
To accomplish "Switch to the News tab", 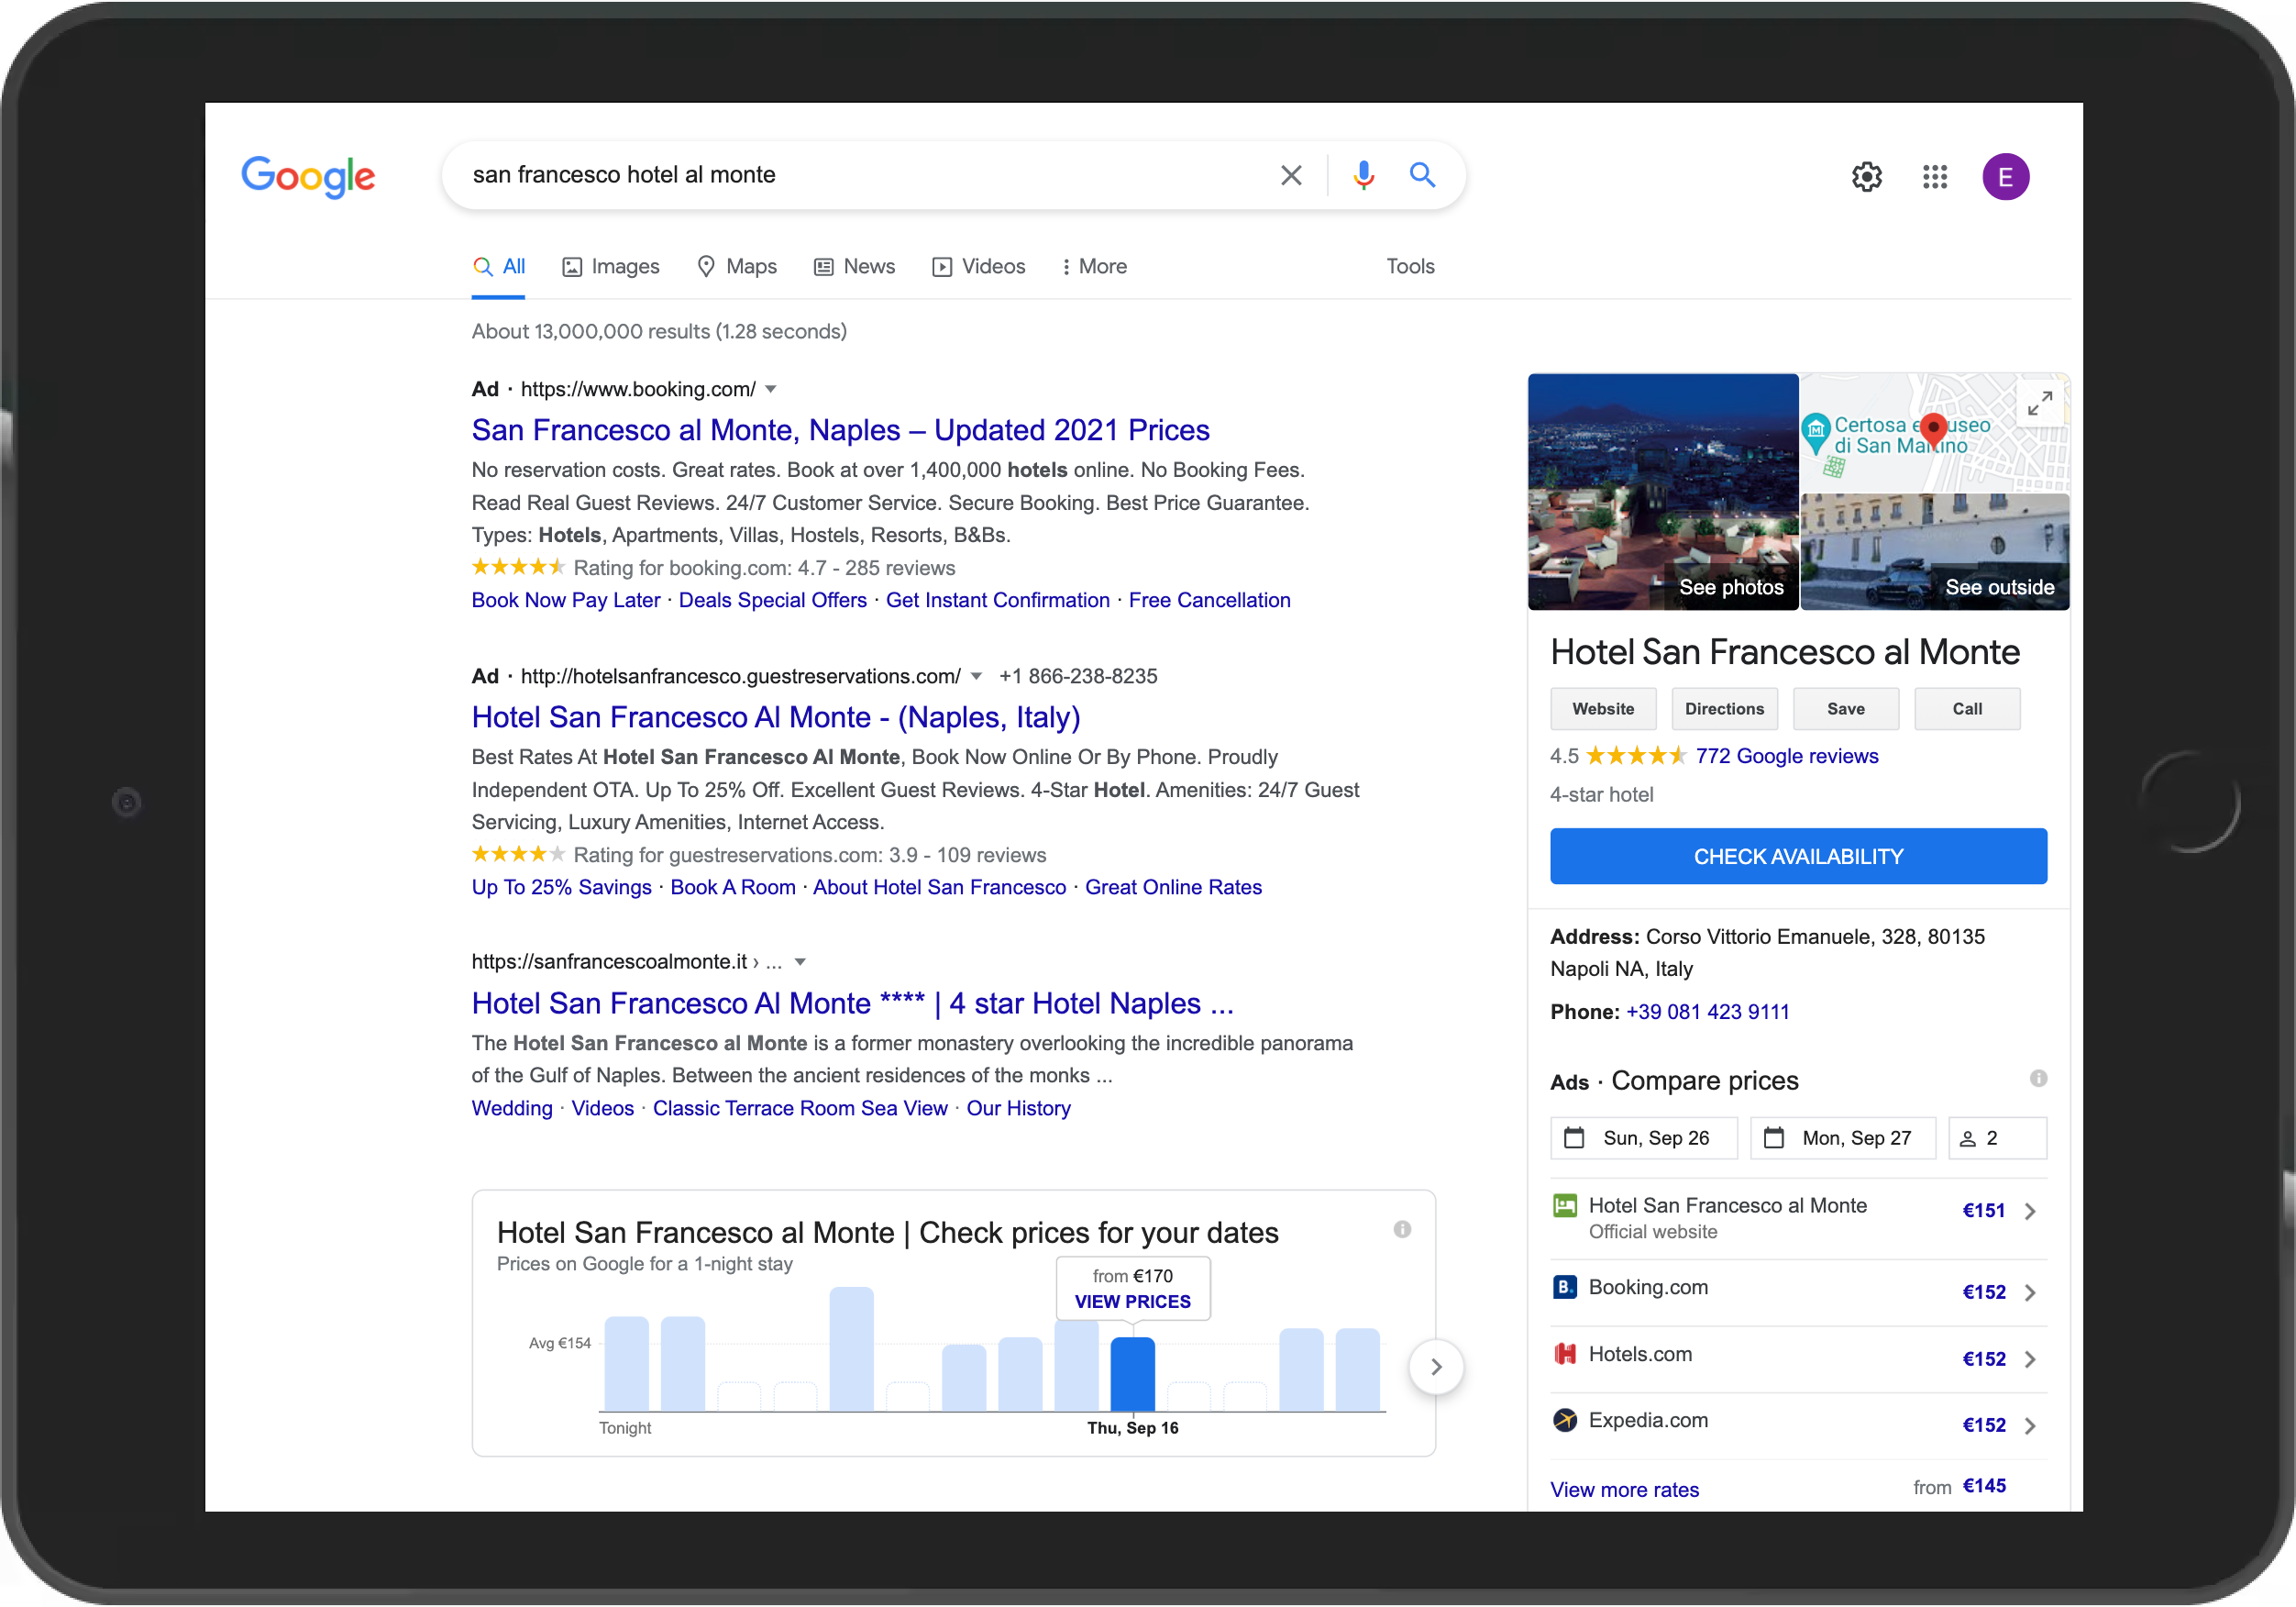I will (854, 266).
